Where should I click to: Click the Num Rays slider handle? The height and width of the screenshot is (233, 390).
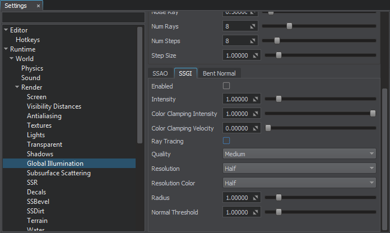(x=289, y=26)
